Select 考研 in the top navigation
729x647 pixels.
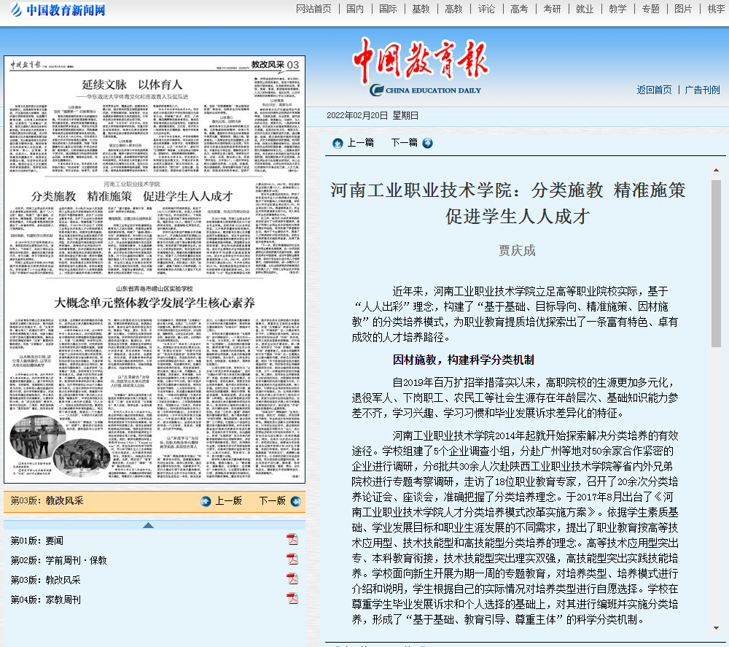pos(552,9)
